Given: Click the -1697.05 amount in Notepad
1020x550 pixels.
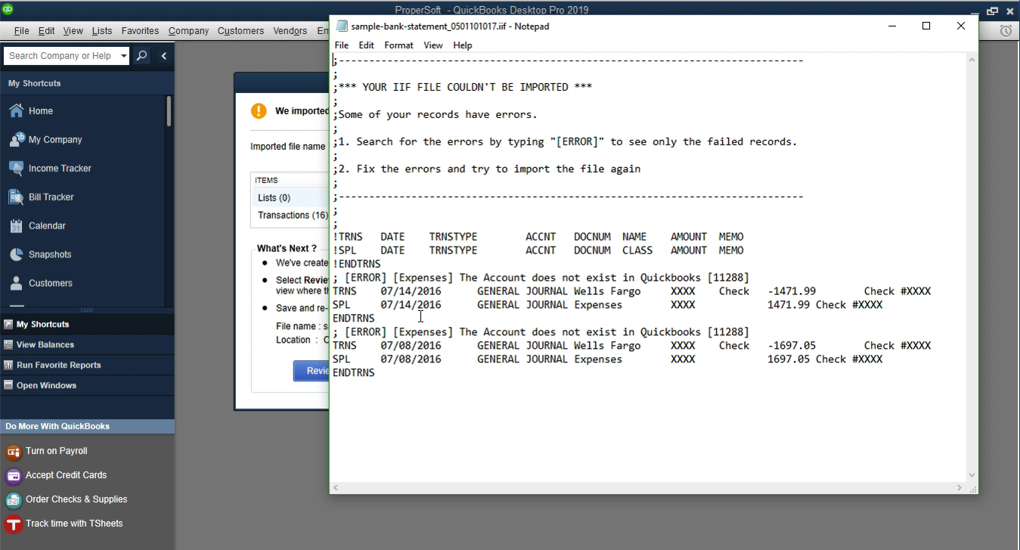Looking at the screenshot, I should coord(792,346).
